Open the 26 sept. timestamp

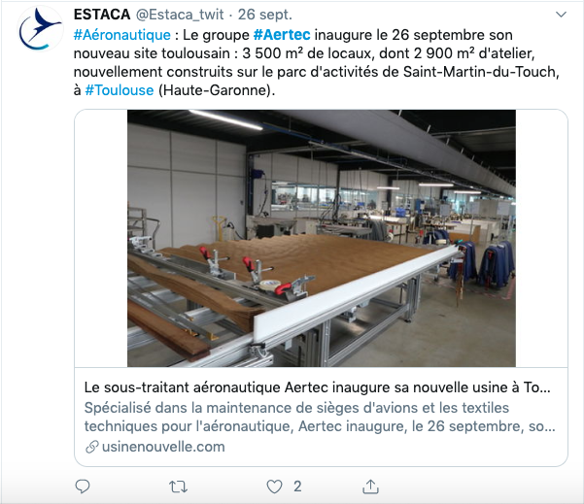[x=265, y=15]
